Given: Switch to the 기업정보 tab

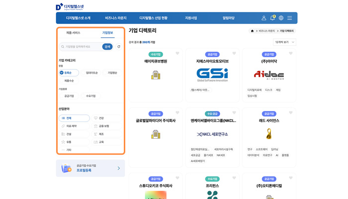Looking at the screenshot, I should [108, 33].
